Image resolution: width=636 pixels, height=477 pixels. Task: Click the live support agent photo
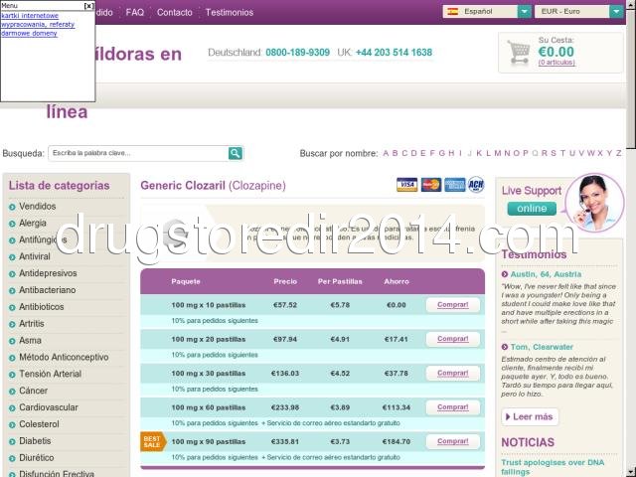pos(594,203)
